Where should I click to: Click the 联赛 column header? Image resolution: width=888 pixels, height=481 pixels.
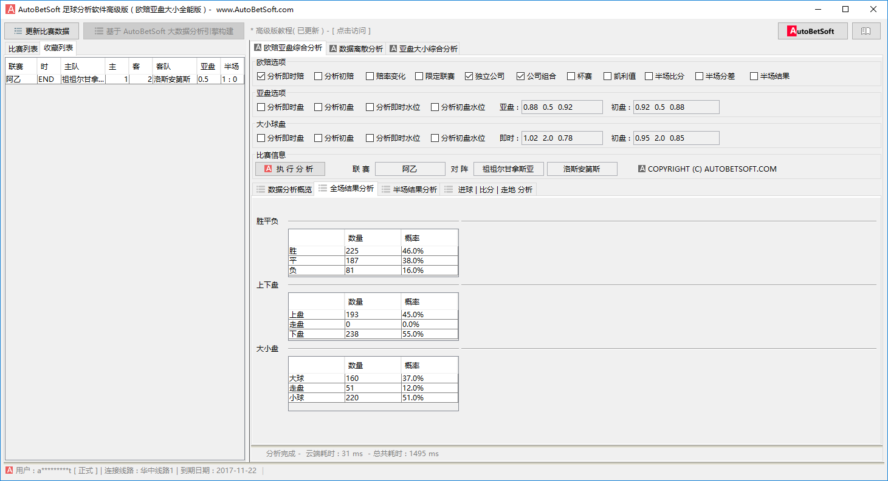point(22,67)
